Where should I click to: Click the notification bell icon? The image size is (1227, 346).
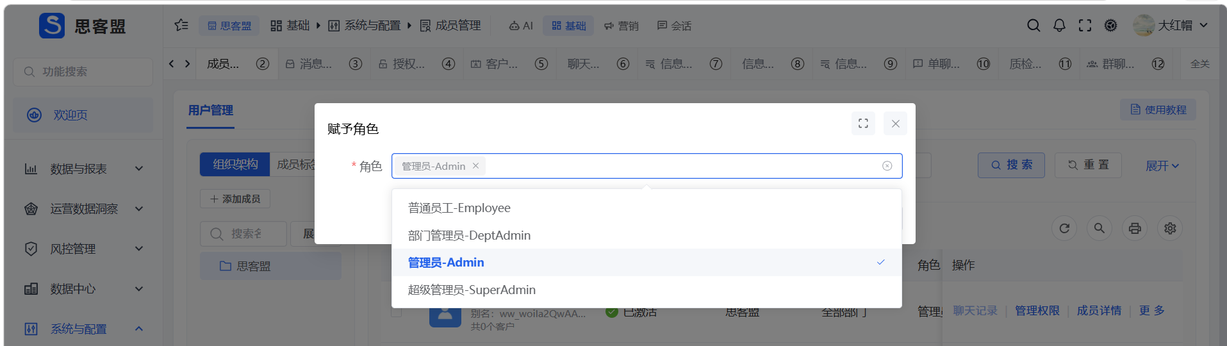[x=1059, y=26]
